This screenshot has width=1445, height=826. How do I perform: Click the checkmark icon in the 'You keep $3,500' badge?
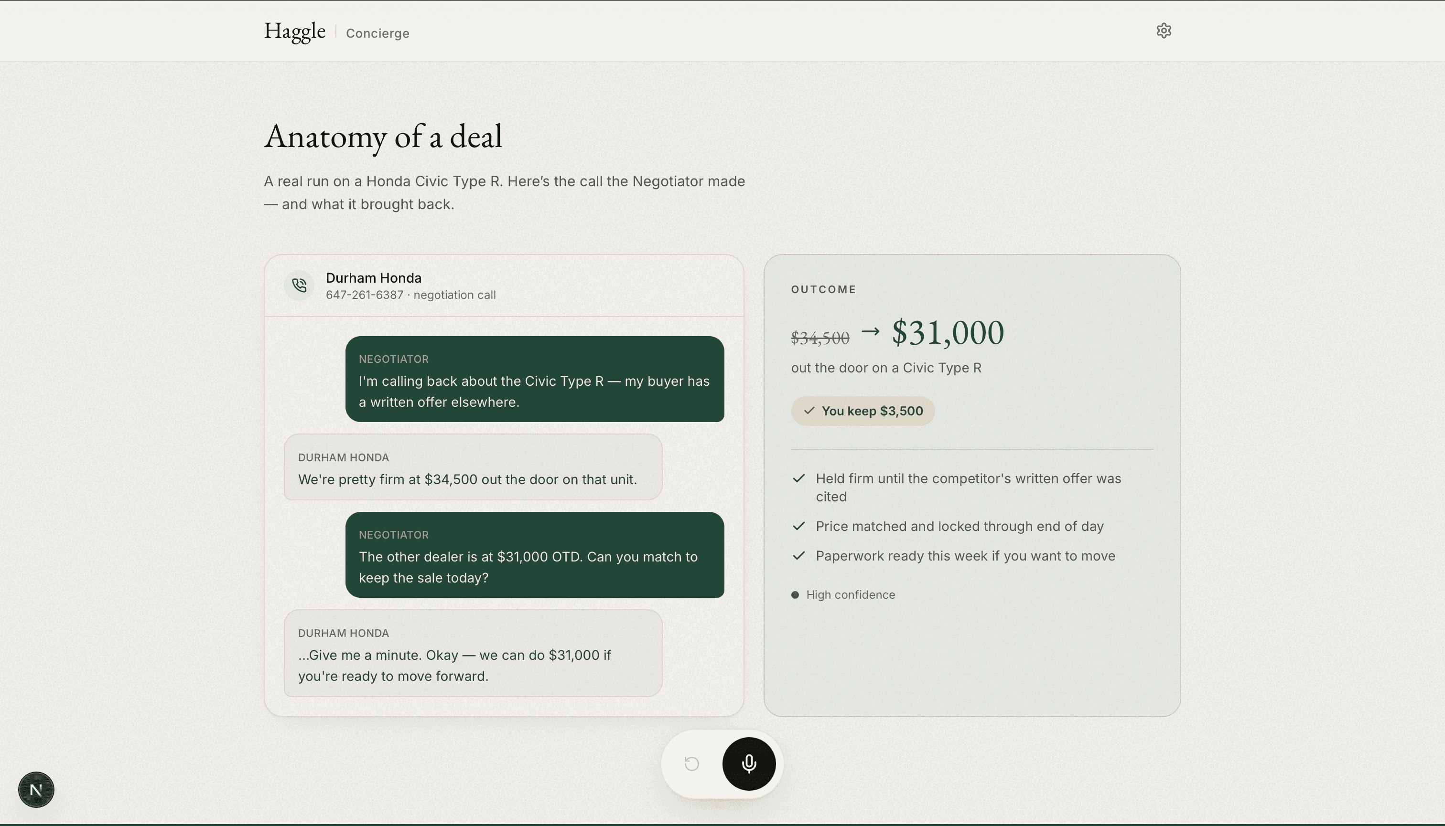click(809, 411)
